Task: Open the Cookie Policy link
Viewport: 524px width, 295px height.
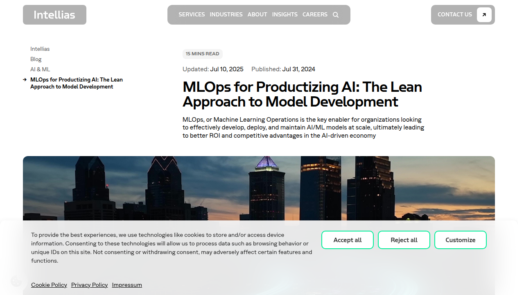Action: pyautogui.click(x=49, y=285)
